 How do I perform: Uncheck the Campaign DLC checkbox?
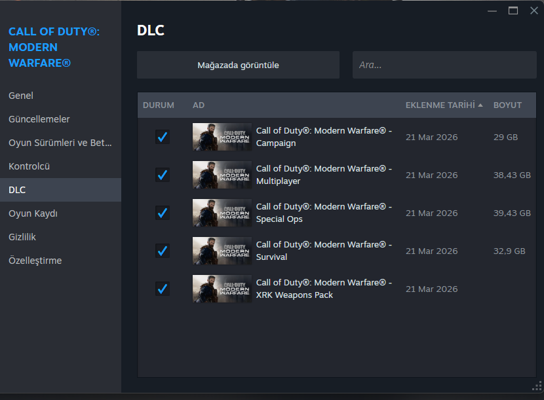163,137
